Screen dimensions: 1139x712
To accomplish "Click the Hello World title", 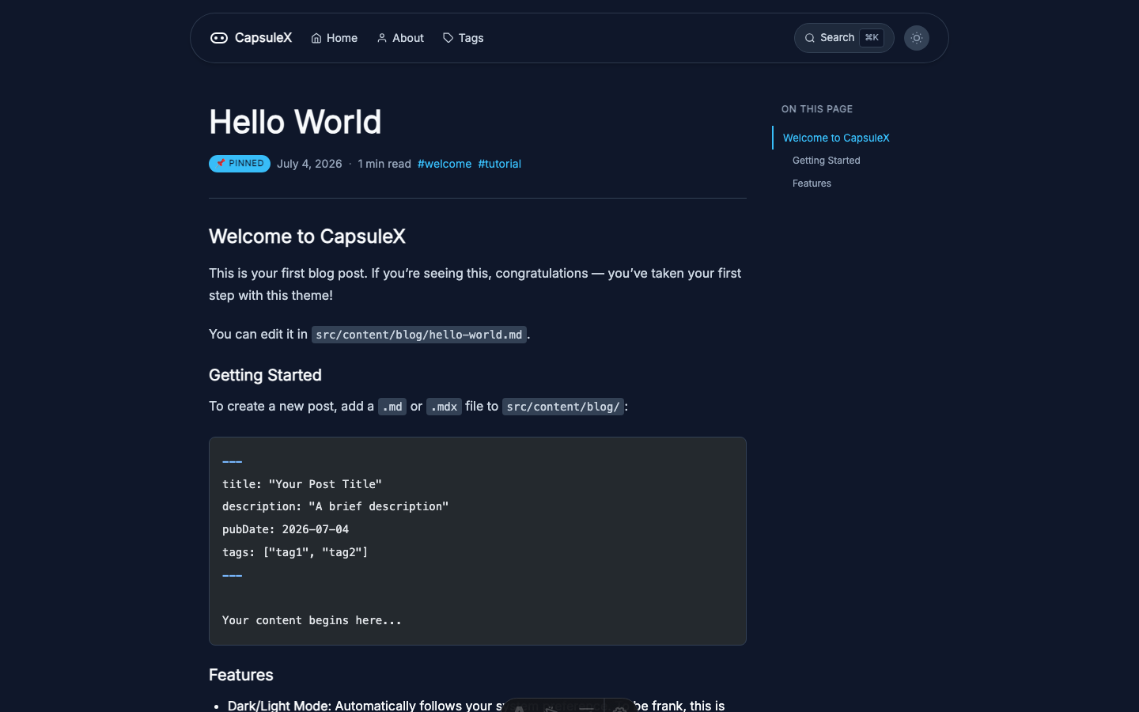I will [295, 122].
